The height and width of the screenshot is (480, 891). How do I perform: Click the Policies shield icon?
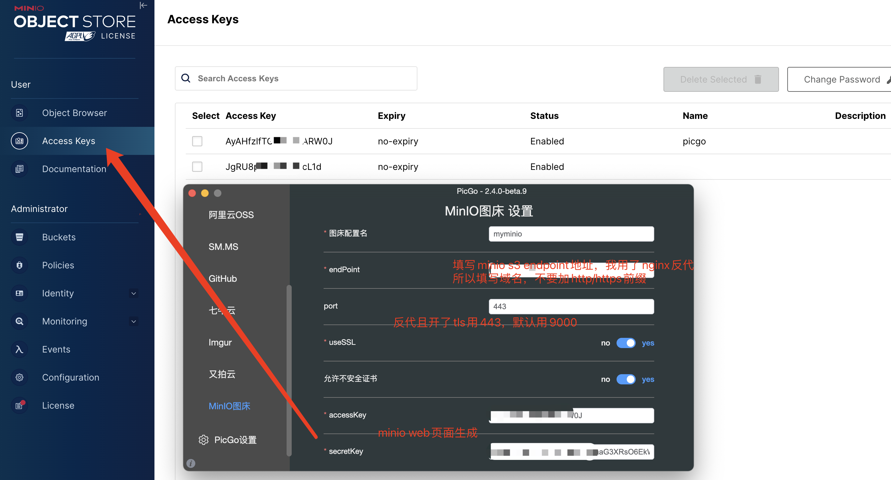point(19,265)
